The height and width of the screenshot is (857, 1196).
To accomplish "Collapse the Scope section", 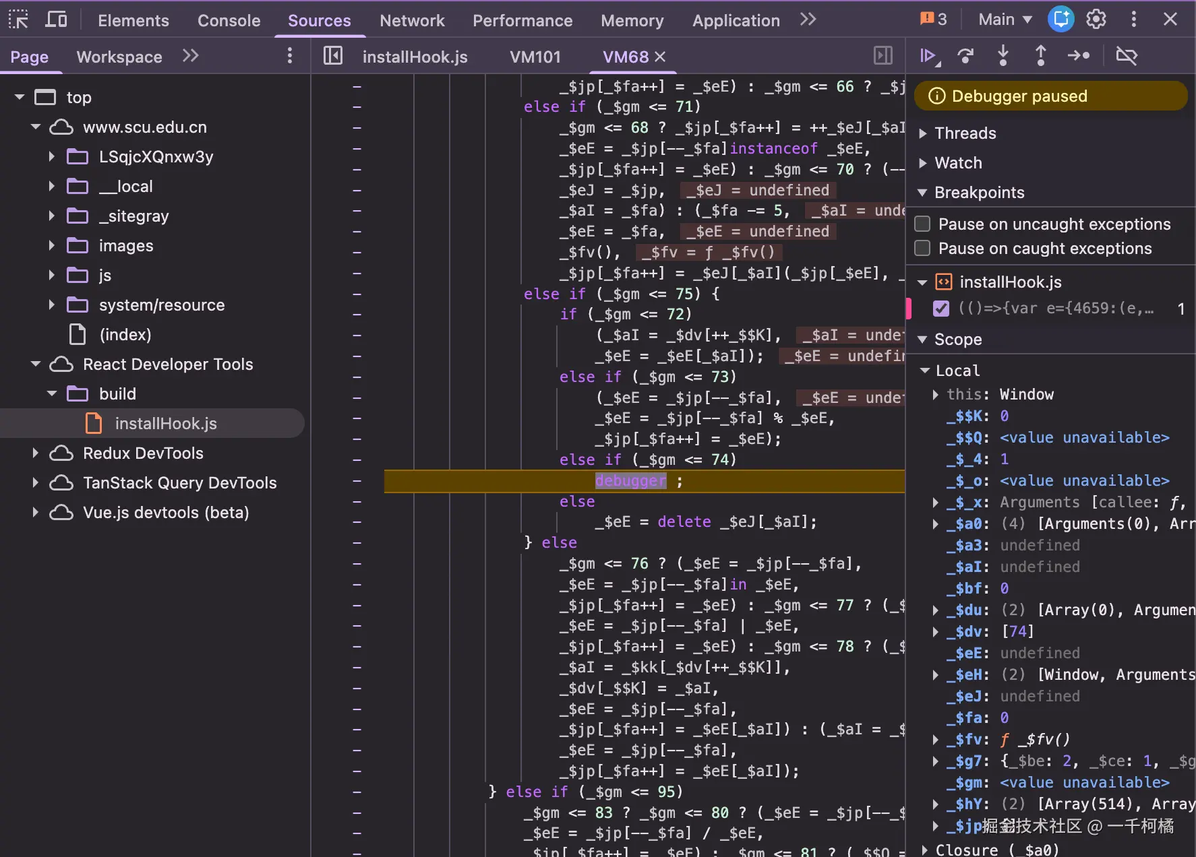I will pyautogui.click(x=923, y=340).
